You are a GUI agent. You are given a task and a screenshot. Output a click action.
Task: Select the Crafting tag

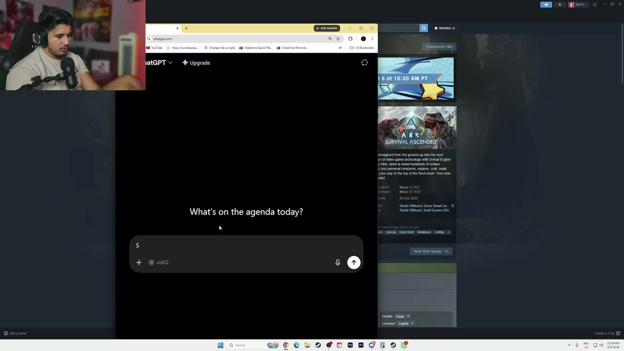[x=439, y=232]
